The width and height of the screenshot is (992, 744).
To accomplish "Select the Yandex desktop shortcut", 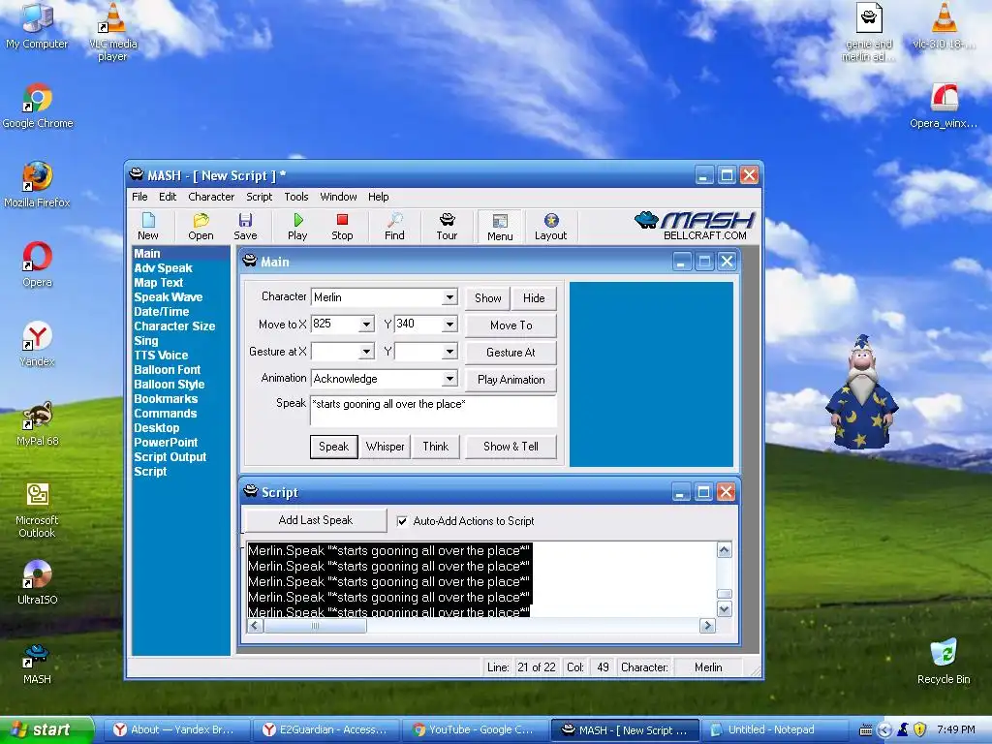I will pos(38,344).
